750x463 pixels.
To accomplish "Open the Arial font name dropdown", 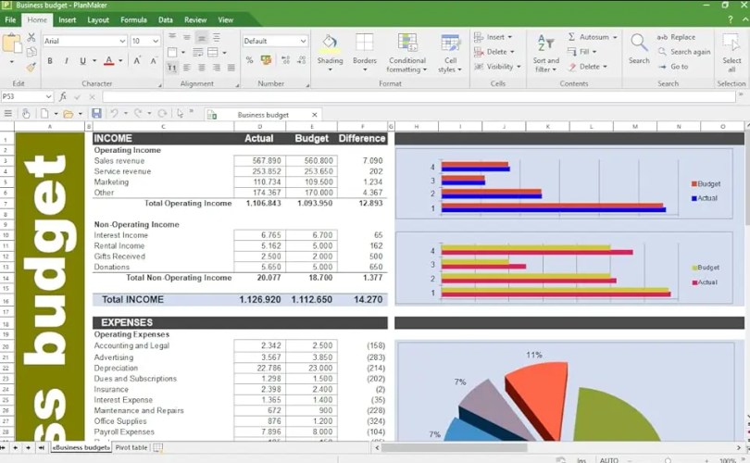I will click(122, 41).
